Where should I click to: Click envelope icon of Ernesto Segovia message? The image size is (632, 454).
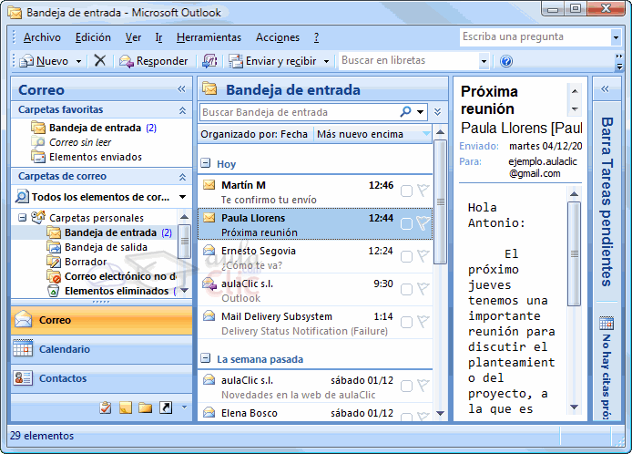(209, 250)
